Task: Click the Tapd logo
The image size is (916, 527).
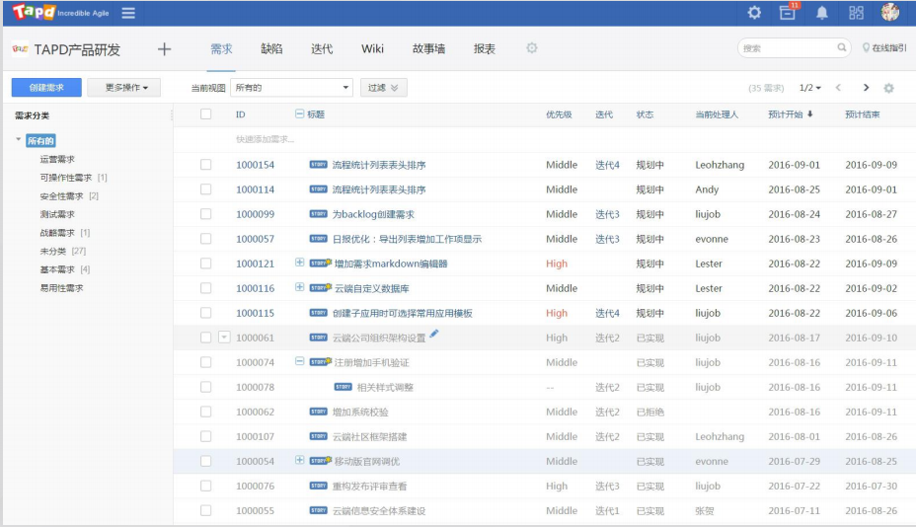Action: coord(34,12)
